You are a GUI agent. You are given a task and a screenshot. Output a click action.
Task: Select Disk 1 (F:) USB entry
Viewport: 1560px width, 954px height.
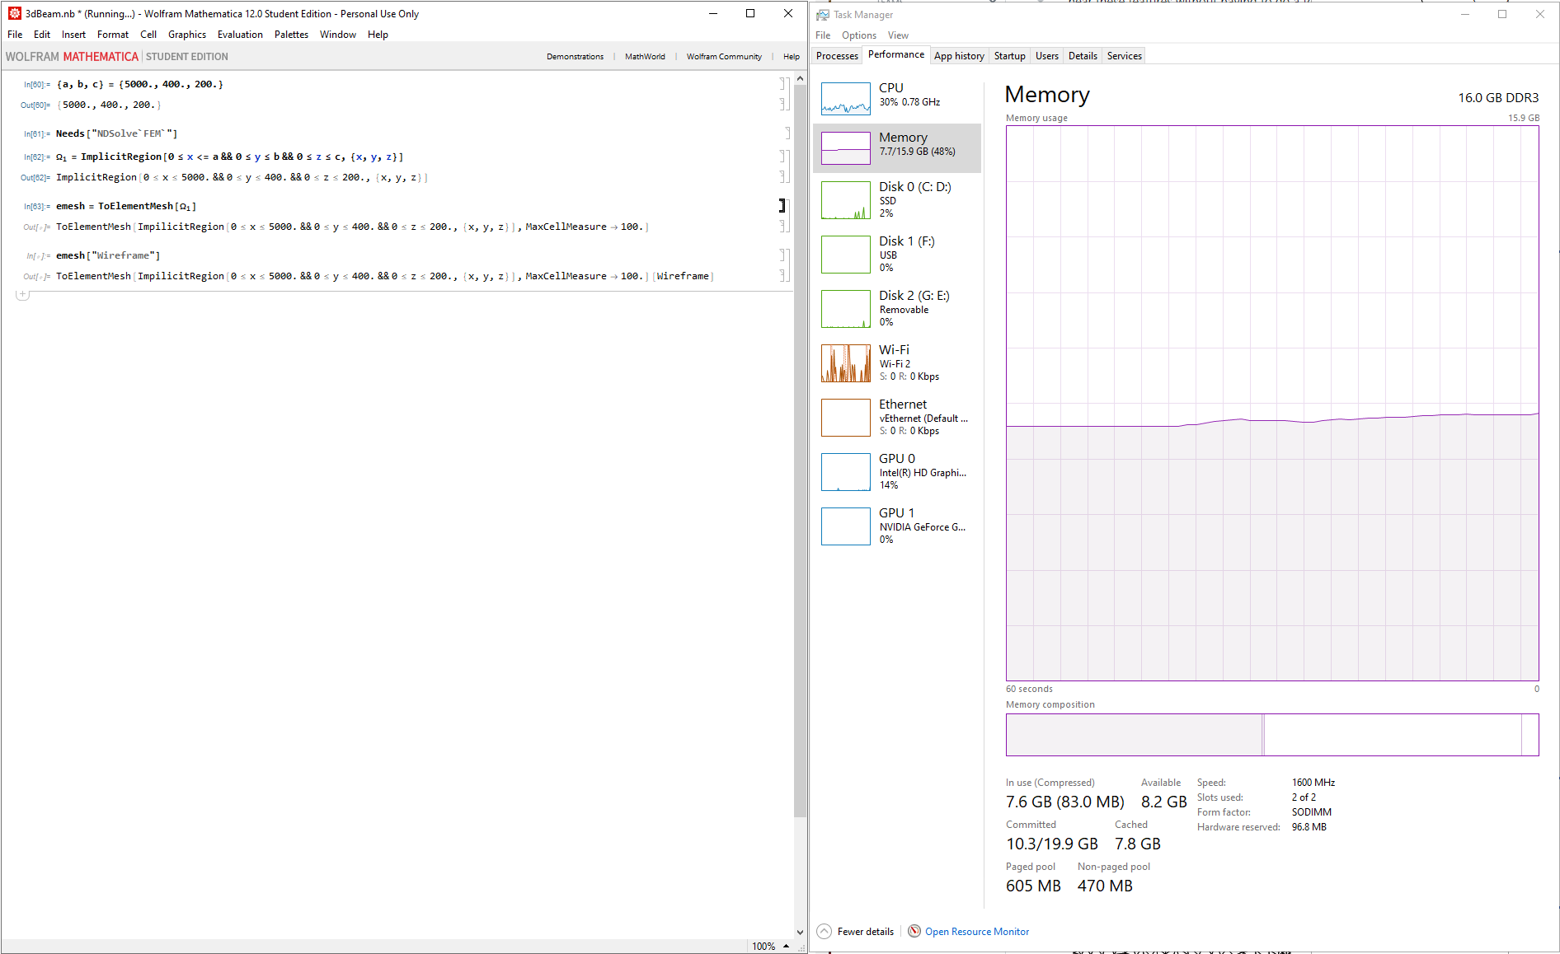897,254
